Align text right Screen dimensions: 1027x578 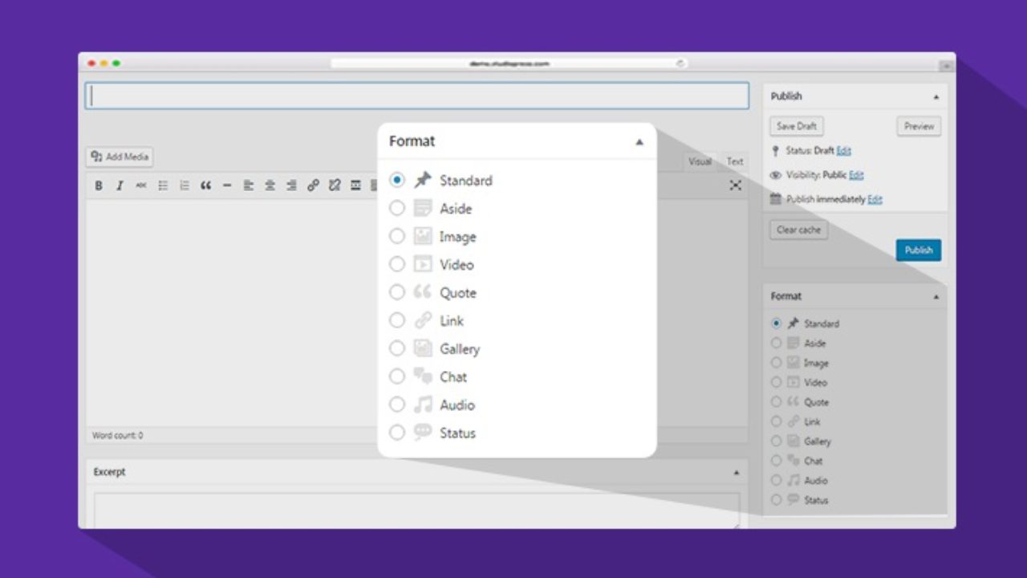(x=291, y=185)
